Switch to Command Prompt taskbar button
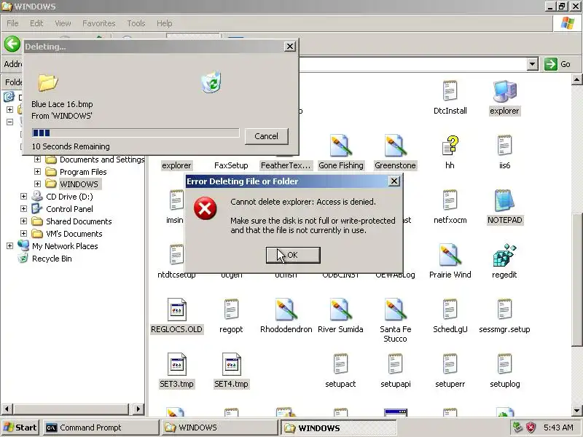The image size is (583, 437). click(x=101, y=428)
